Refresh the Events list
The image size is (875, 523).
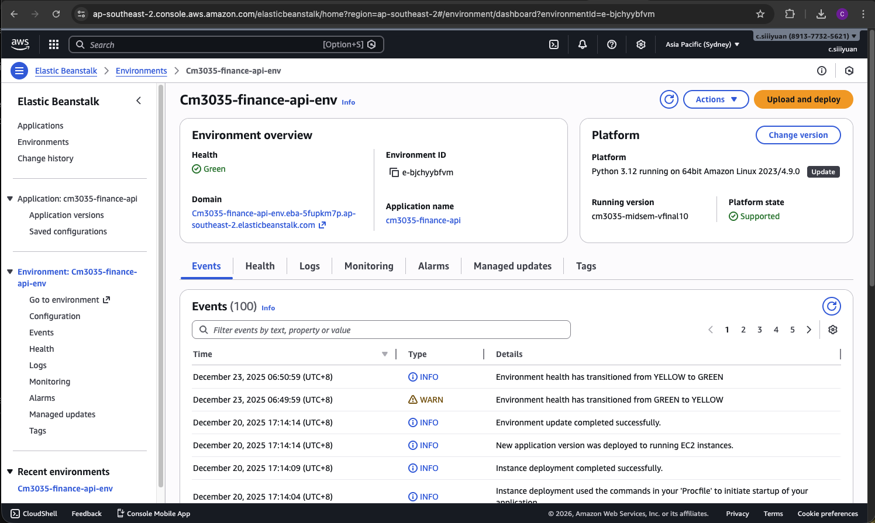tap(832, 306)
